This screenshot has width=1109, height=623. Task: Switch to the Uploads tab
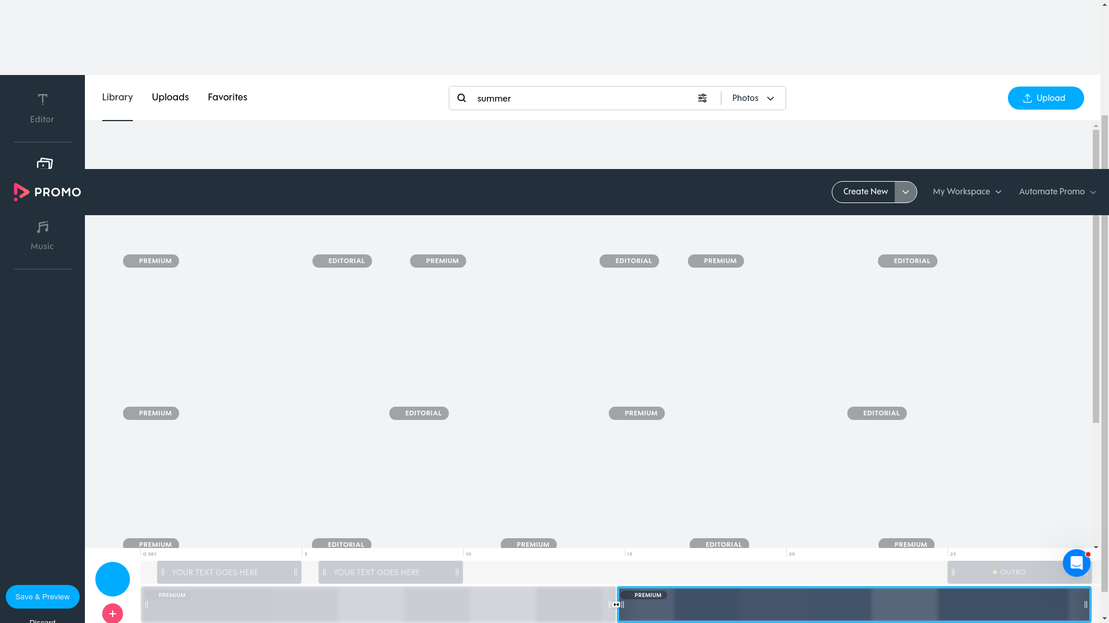170,97
